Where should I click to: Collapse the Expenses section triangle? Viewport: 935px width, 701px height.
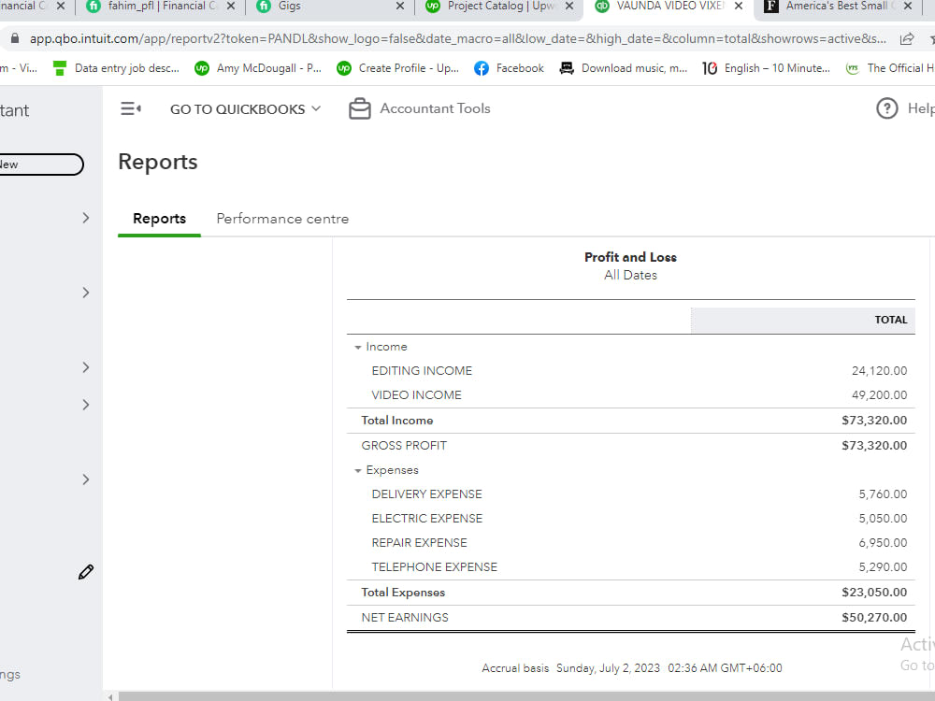tap(358, 470)
